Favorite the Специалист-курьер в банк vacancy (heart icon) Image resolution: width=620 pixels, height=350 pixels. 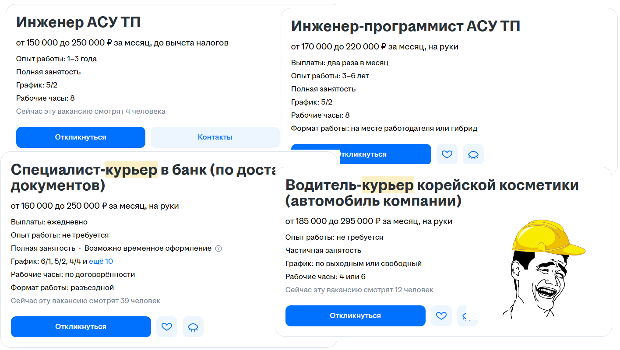click(x=167, y=327)
